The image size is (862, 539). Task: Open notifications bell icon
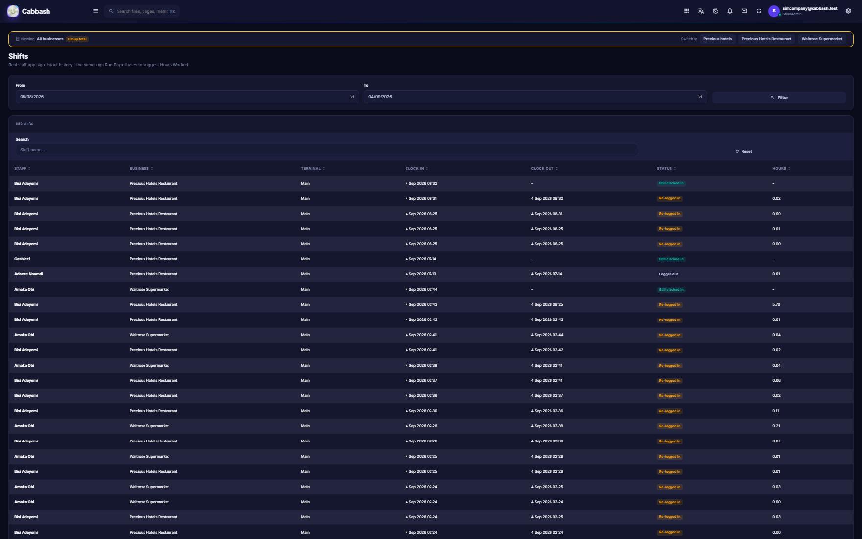point(730,11)
